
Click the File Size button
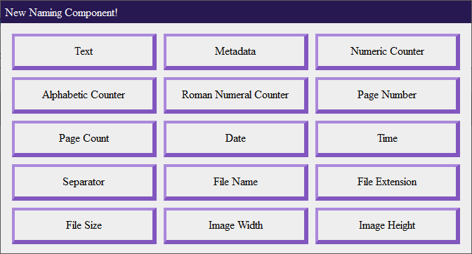tap(84, 226)
